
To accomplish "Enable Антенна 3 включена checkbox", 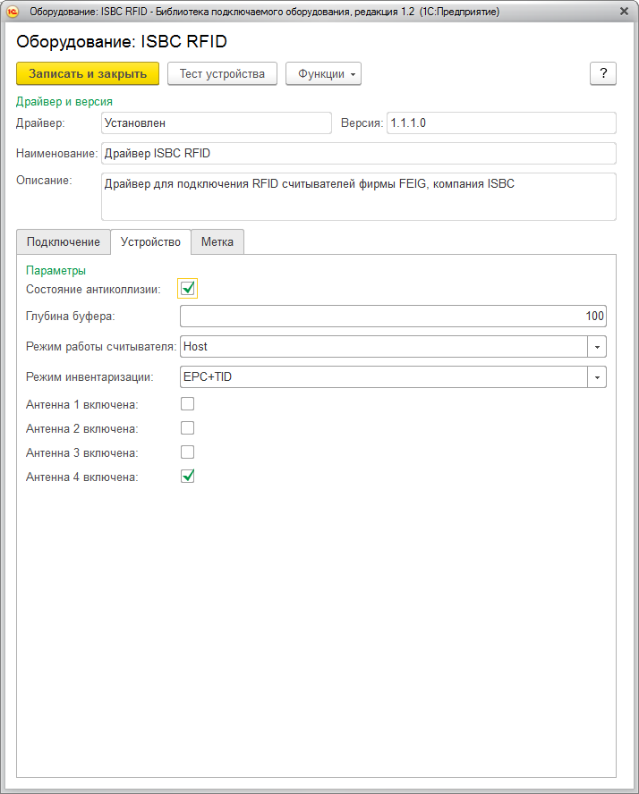I will click(x=188, y=452).
